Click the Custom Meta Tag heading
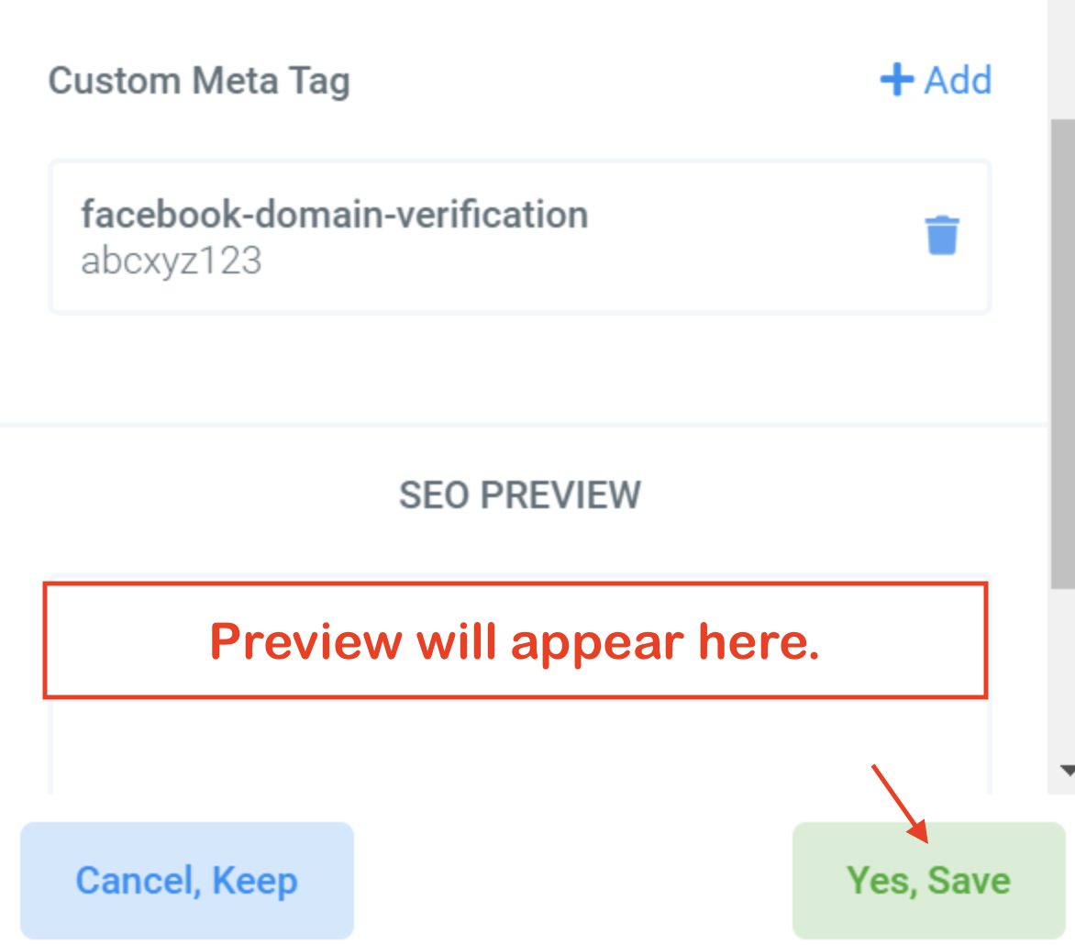The image size is (1075, 945). (199, 82)
